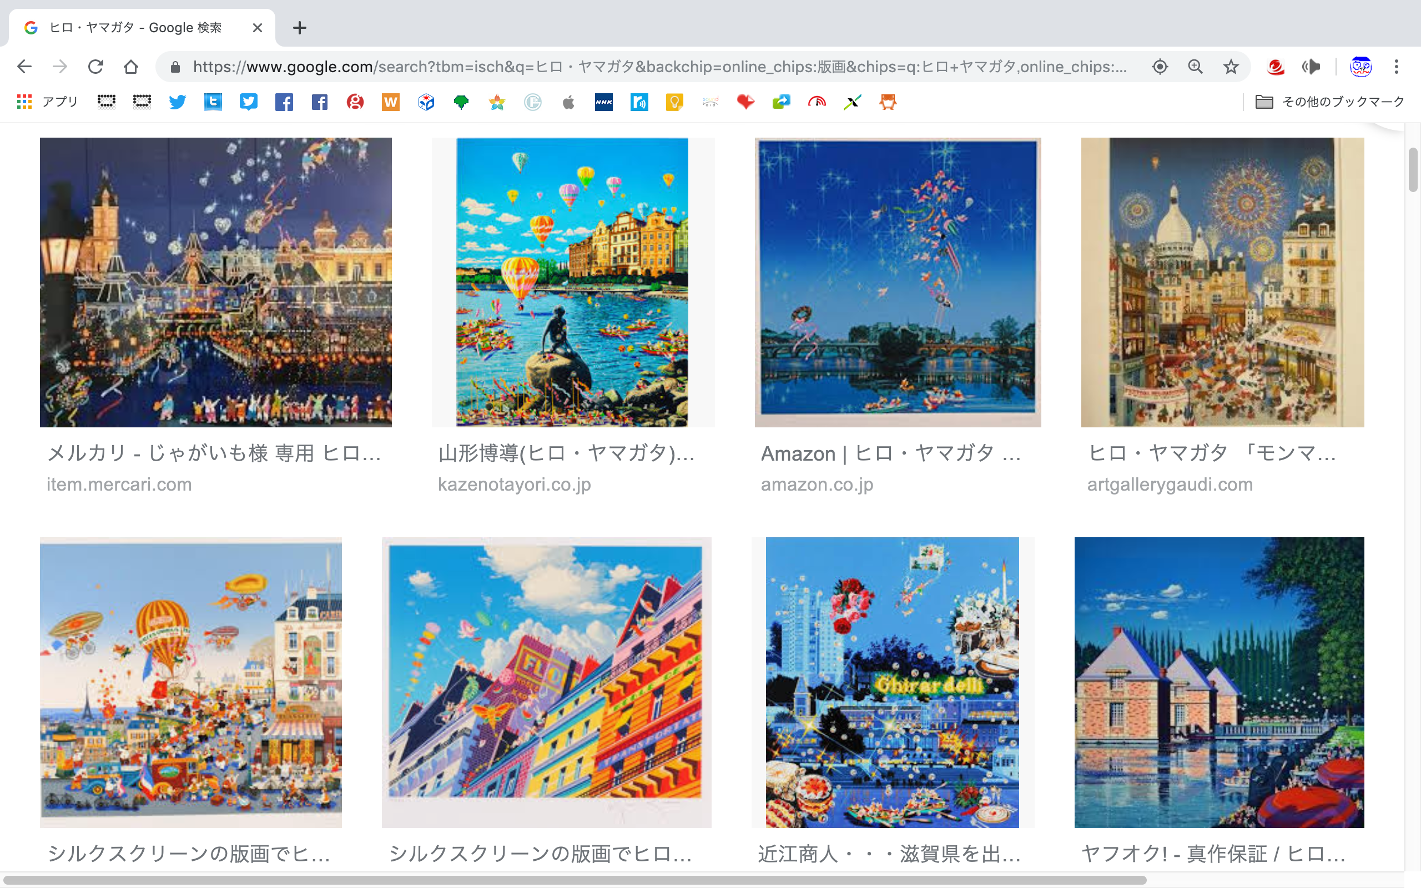Screen dimensions: 1421x888
Task: Open Chrome's three-dot menu
Action: tap(1397, 67)
